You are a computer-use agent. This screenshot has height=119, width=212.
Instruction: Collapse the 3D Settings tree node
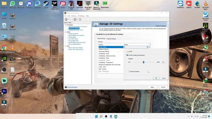(66, 25)
